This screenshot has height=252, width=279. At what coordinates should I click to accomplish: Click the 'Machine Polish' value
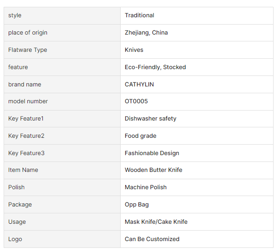coord(146,187)
